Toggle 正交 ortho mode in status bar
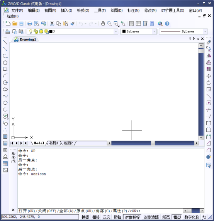 pyautogui.click(x=107, y=217)
